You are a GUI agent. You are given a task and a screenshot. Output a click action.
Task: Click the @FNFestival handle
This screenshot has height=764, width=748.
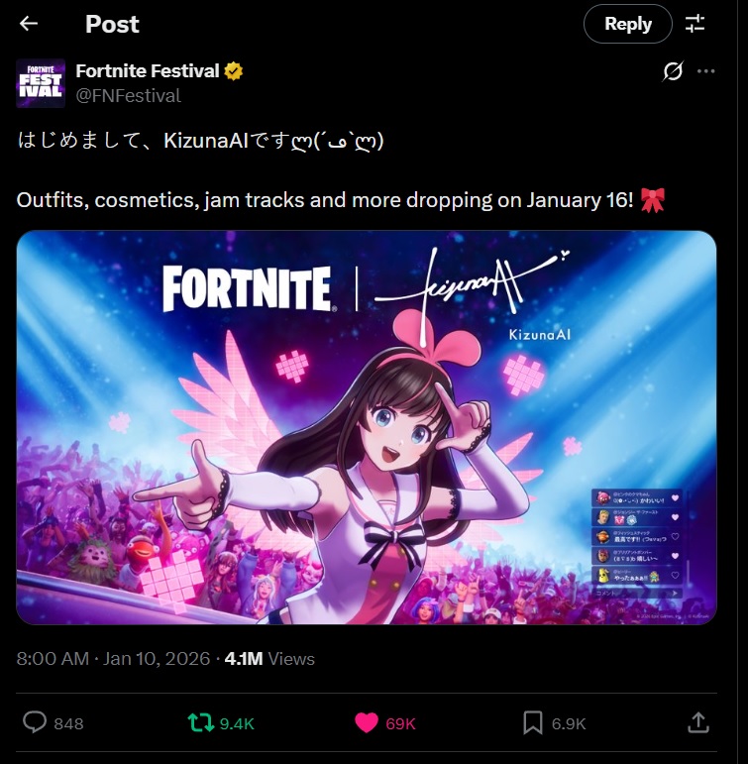coord(128,95)
